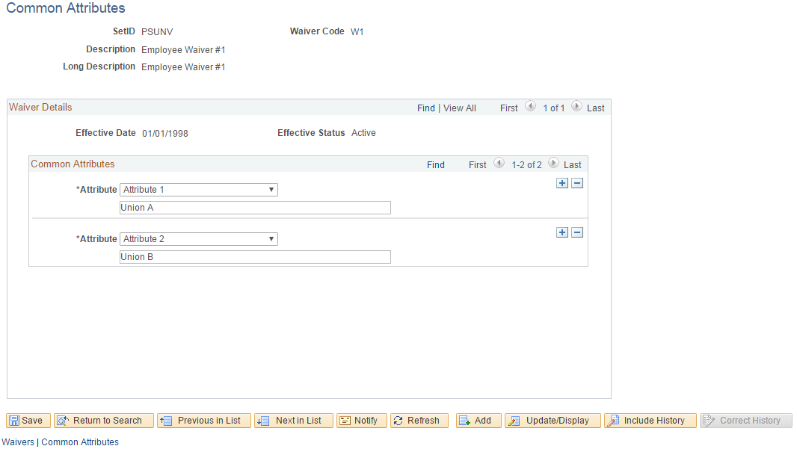Image resolution: width=797 pixels, height=449 pixels.
Task: Open the Attribute 1 dropdown
Action: [199, 190]
